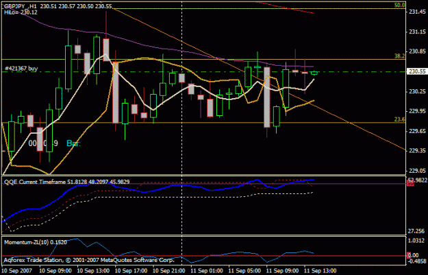The width and height of the screenshot is (428, 275).
Task: Click the 229.05 price scale value
Action: tap(417, 171)
